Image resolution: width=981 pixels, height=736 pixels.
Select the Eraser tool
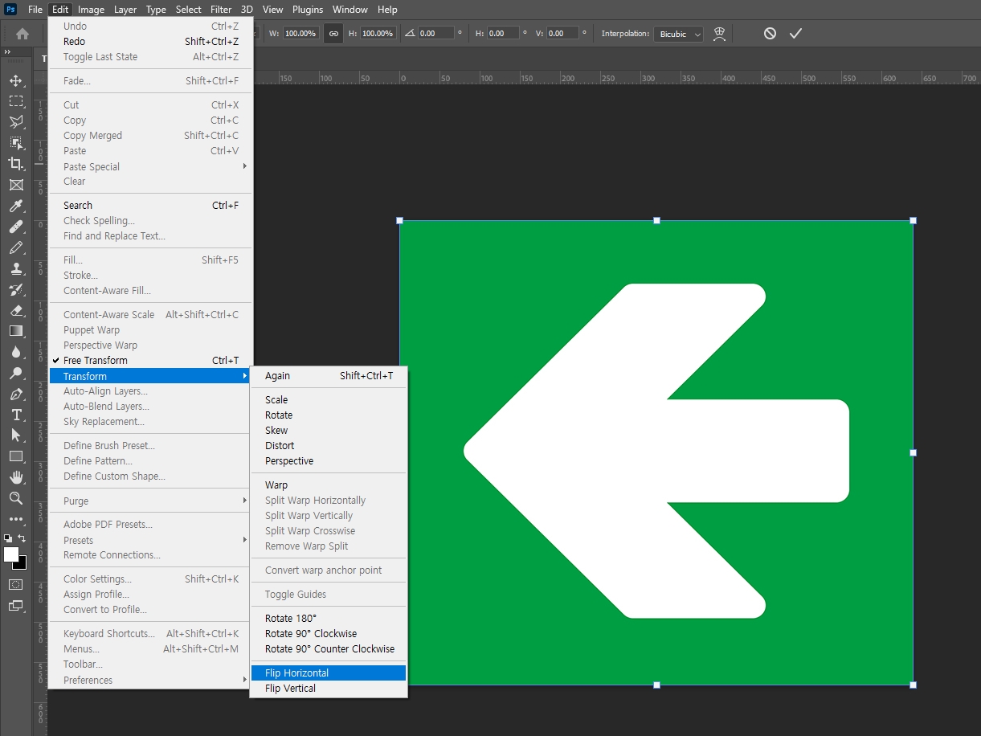coord(15,311)
